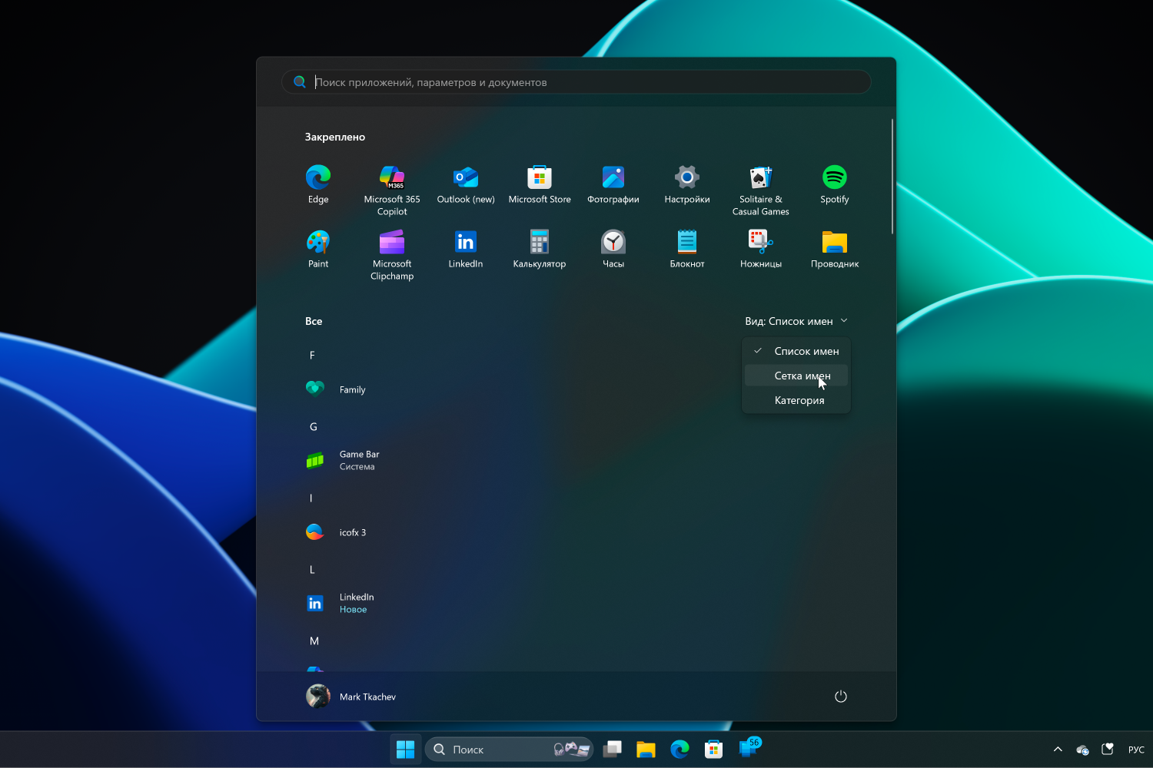
Task: Open the pinned Edge app
Action: (x=318, y=184)
